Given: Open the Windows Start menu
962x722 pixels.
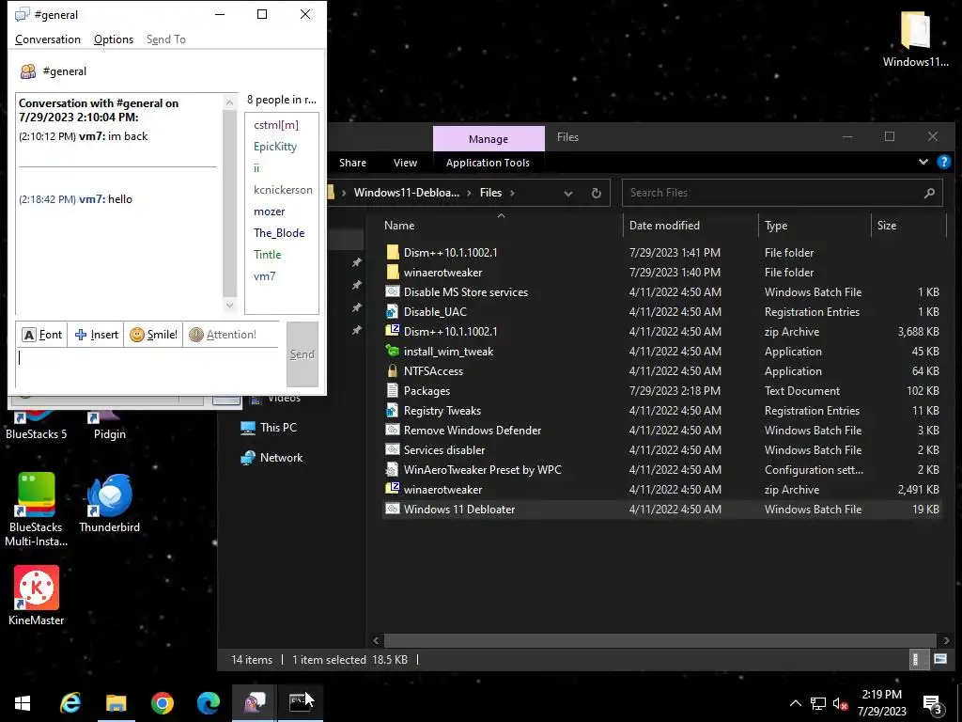Looking at the screenshot, I should [x=23, y=703].
